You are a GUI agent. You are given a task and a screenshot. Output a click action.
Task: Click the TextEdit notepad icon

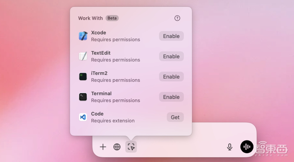tap(83, 56)
